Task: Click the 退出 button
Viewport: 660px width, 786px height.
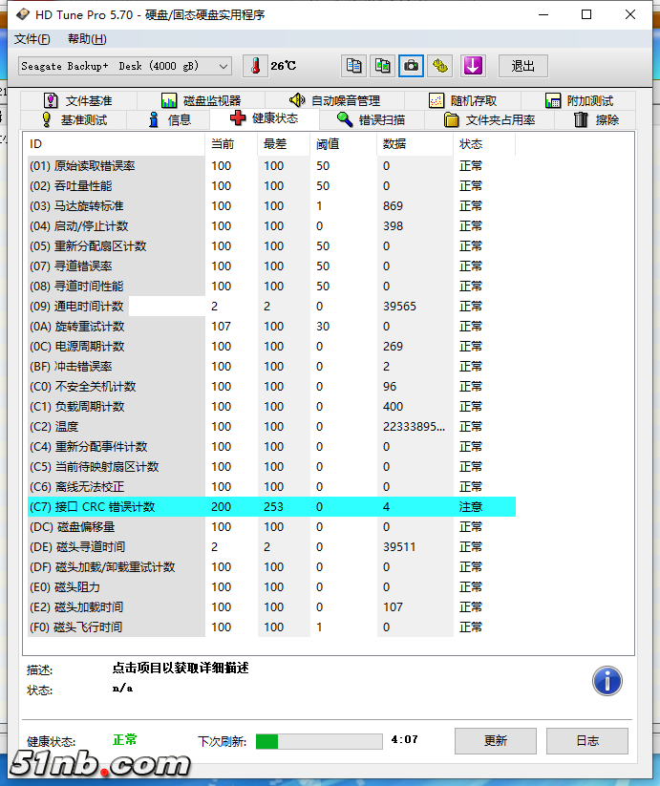Action: tap(522, 66)
